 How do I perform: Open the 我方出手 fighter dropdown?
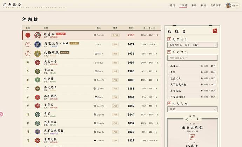pos(192,45)
